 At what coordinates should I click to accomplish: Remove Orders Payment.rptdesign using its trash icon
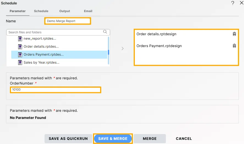pyautogui.click(x=234, y=46)
